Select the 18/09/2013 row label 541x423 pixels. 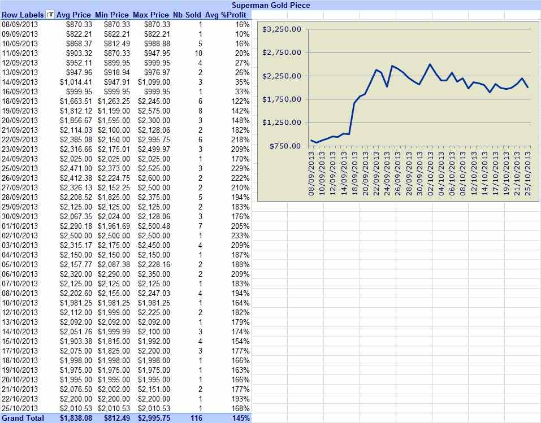[20, 101]
